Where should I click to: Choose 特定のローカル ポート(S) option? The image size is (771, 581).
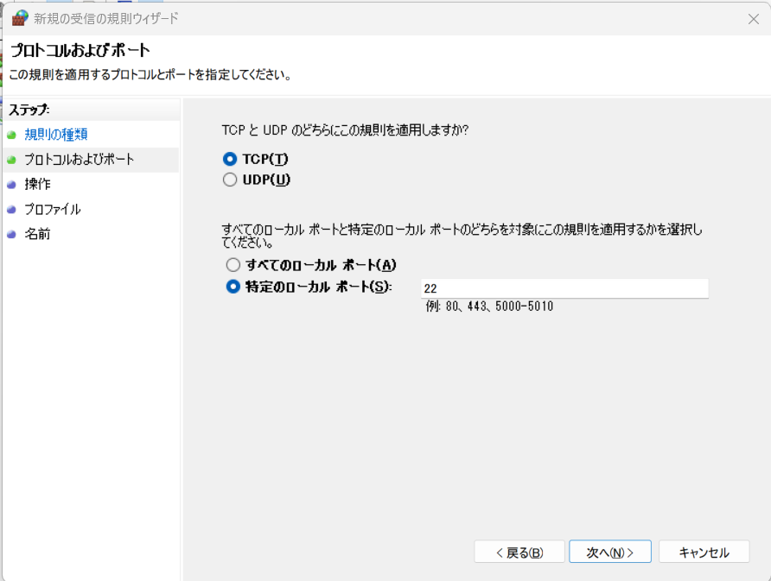point(233,287)
